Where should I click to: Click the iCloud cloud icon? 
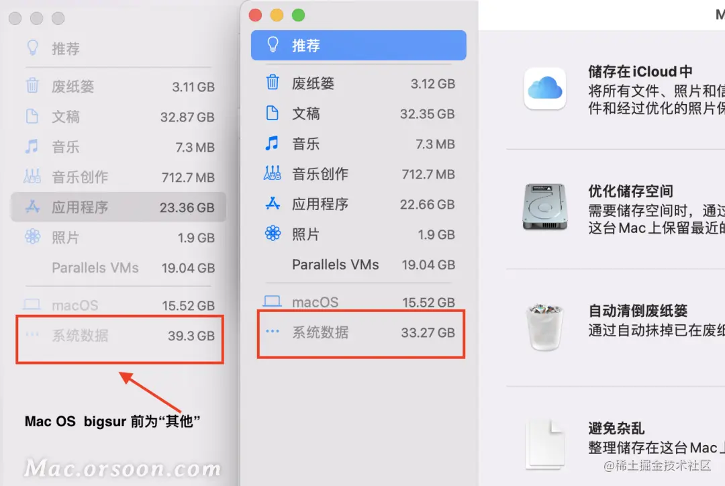(544, 89)
